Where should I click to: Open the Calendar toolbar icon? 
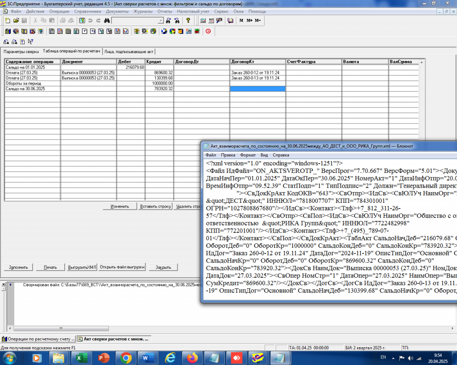(211, 21)
